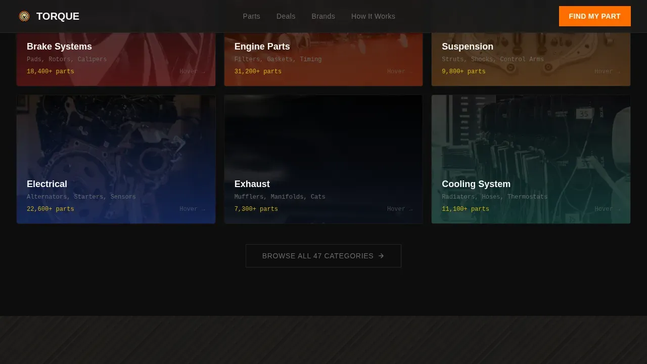Go to the Deals nav item

pyautogui.click(x=286, y=16)
